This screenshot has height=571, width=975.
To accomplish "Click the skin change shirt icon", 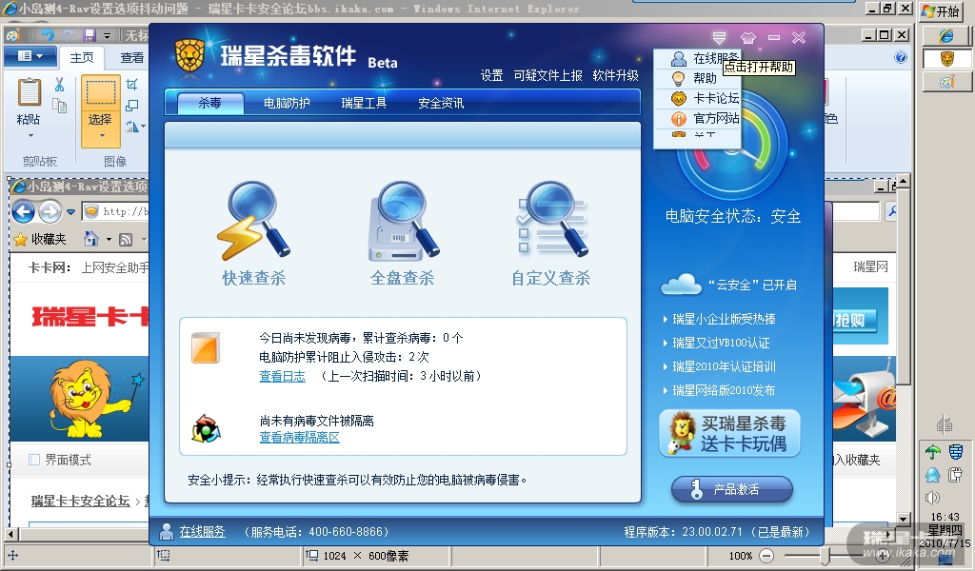I will pos(748,38).
